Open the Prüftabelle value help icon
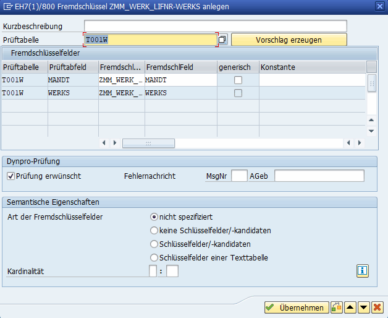 [x=222, y=40]
